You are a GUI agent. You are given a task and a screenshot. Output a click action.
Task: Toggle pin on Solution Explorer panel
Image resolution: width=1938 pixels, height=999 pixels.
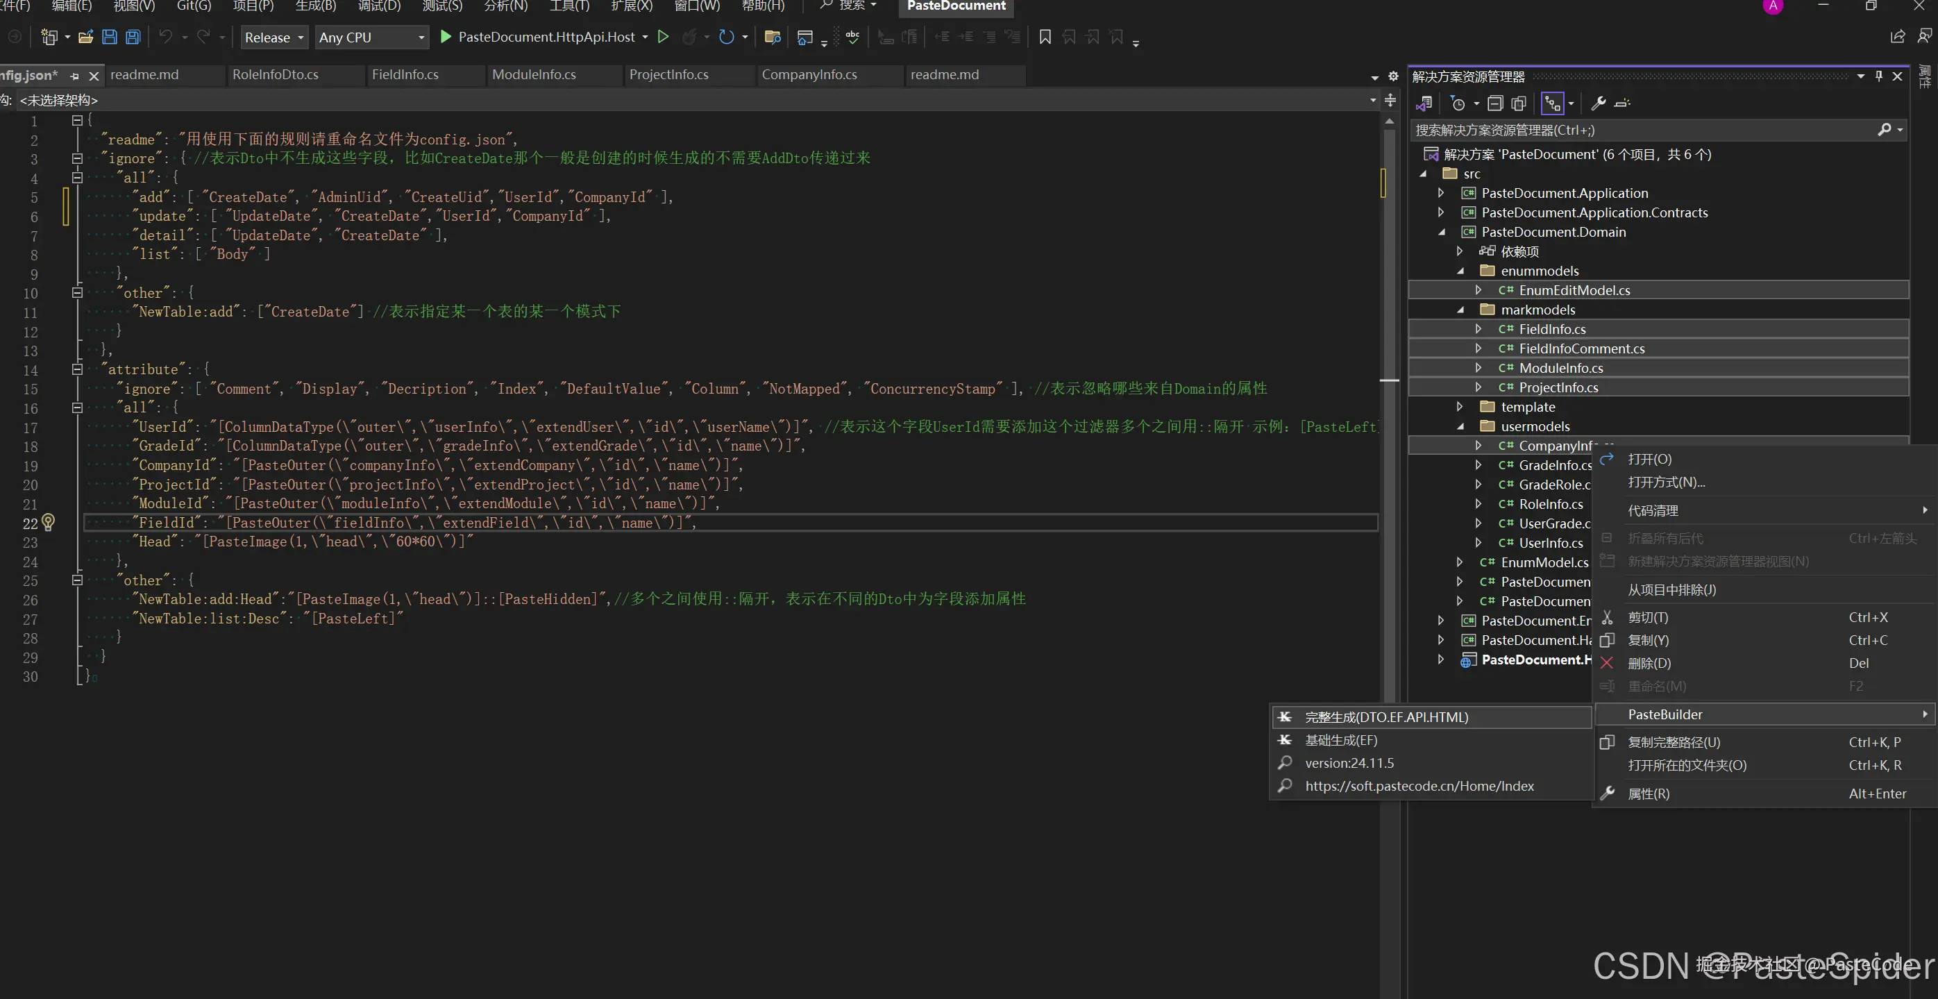coord(1878,76)
